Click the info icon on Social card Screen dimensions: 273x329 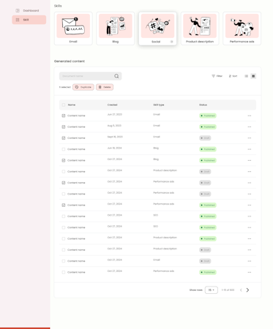171,42
